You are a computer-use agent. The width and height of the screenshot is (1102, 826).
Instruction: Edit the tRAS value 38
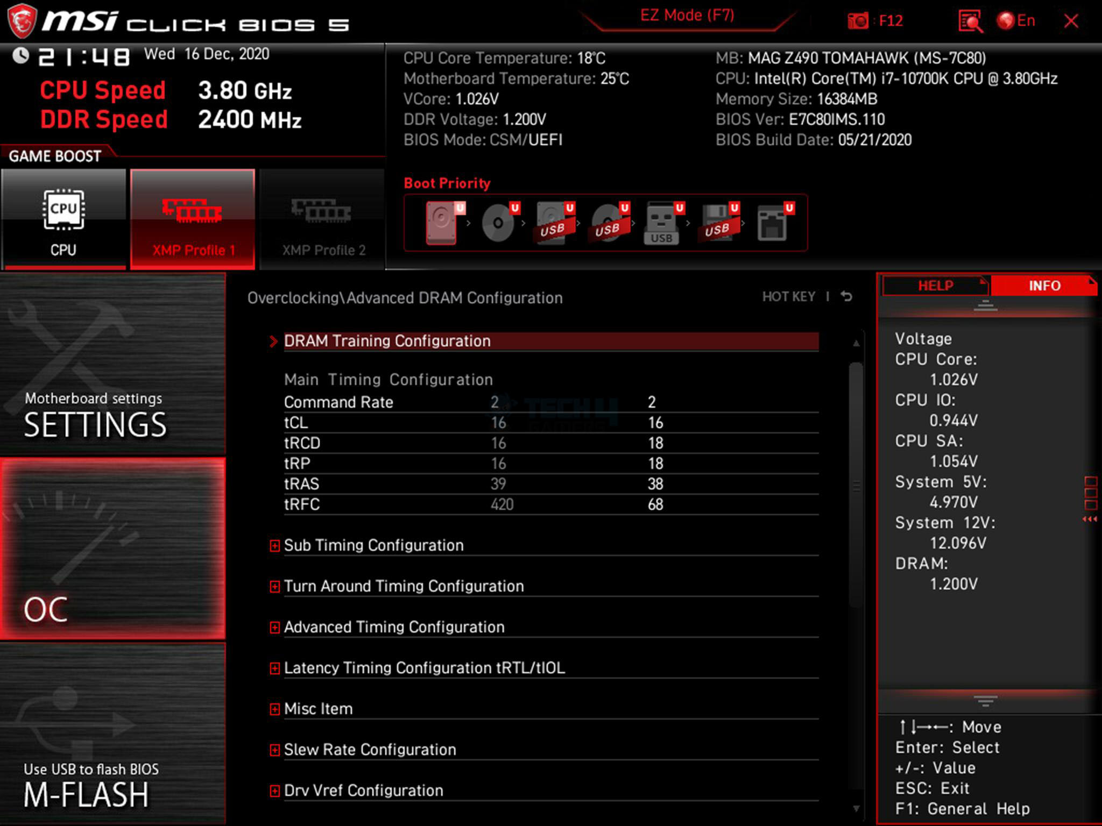tap(655, 484)
